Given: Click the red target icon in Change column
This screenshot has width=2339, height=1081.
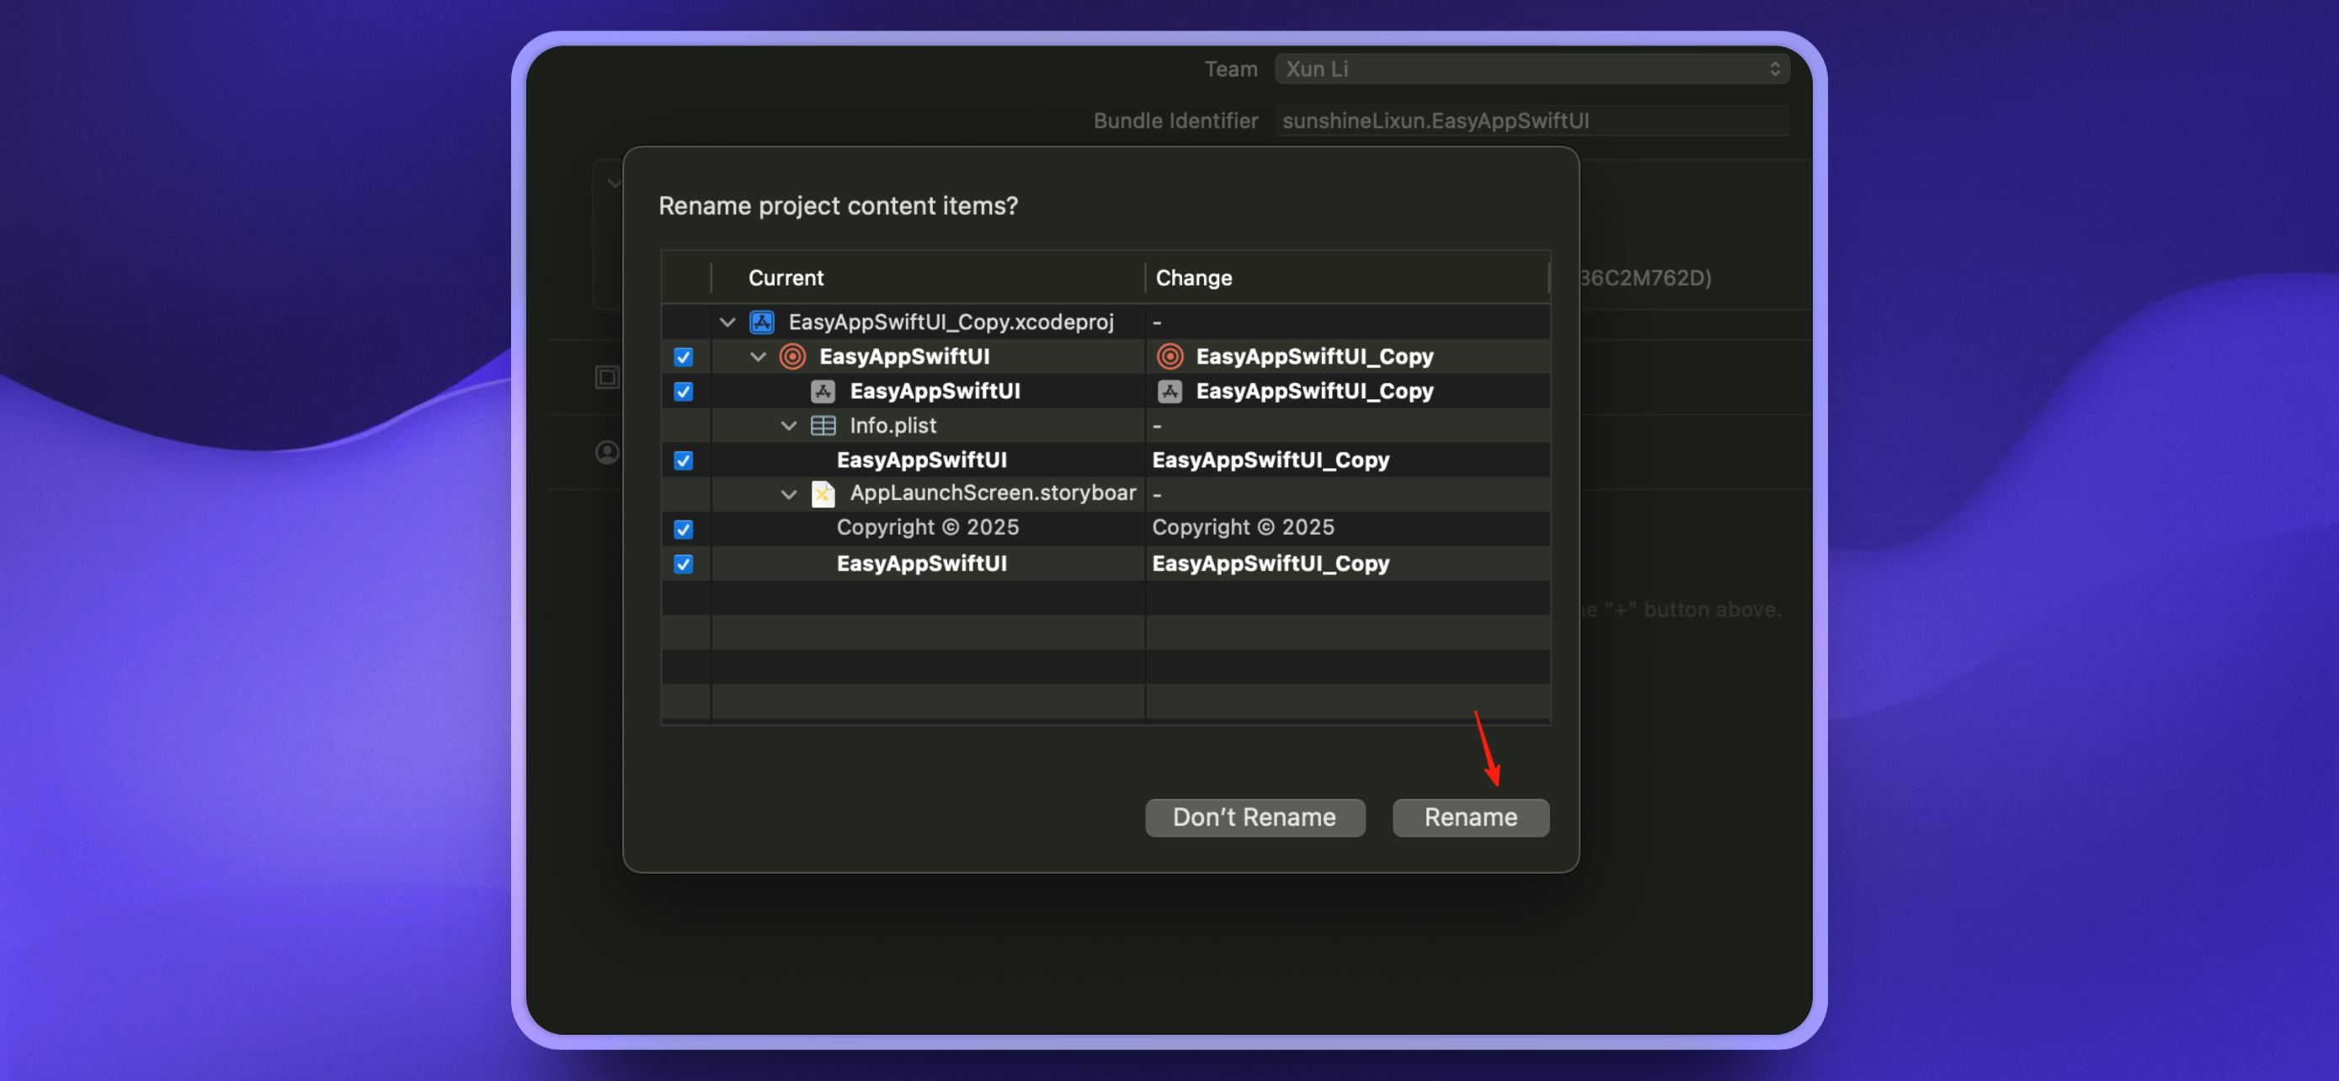Looking at the screenshot, I should 1169,357.
